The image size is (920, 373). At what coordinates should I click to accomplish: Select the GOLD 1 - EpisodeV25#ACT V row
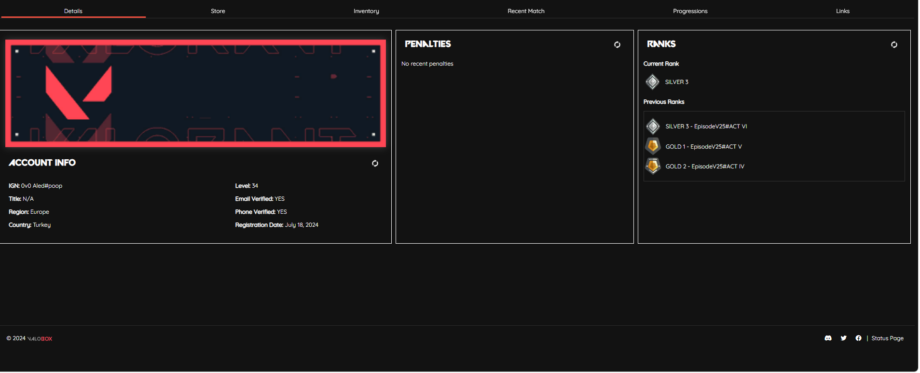pos(703,147)
